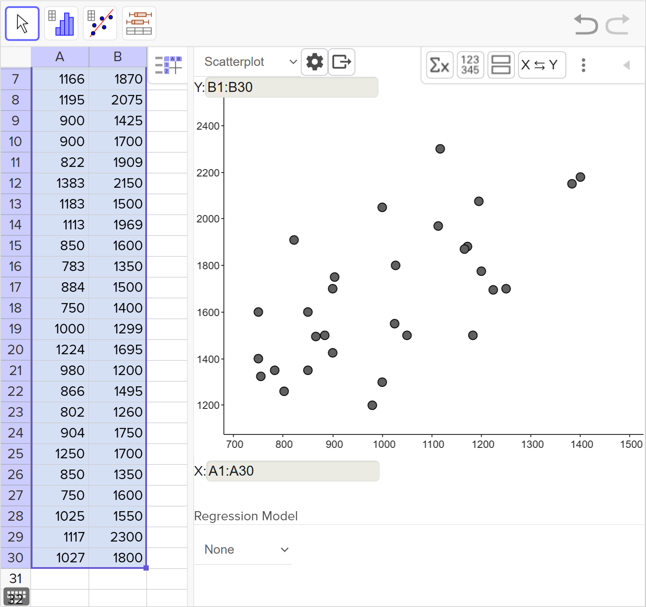Select cell containing 2300
This screenshot has height=607, width=646.
(117, 537)
